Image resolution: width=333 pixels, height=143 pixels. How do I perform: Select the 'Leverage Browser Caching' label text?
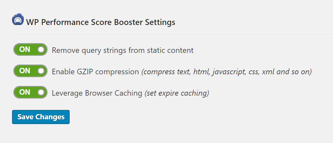pos(97,93)
